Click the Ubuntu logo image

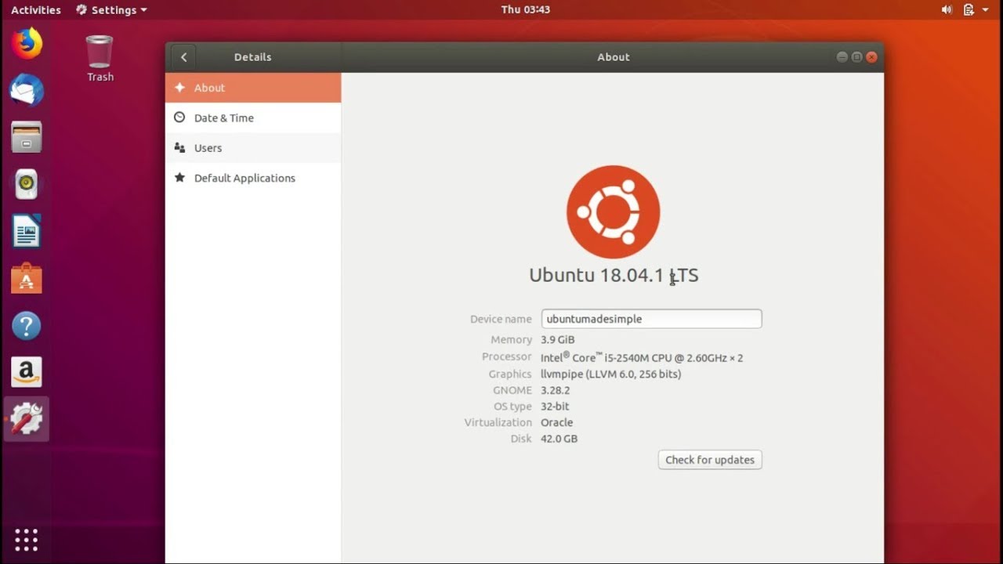pyautogui.click(x=614, y=212)
